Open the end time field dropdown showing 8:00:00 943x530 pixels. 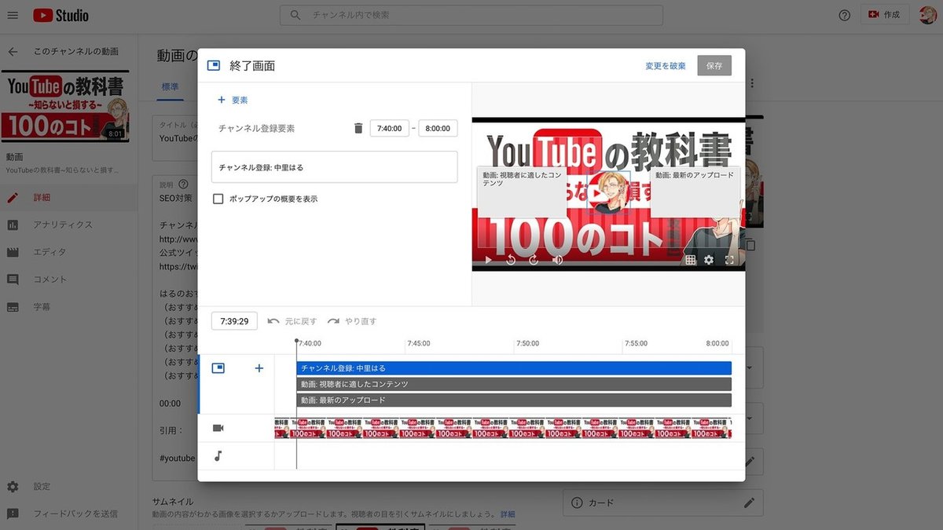(438, 128)
